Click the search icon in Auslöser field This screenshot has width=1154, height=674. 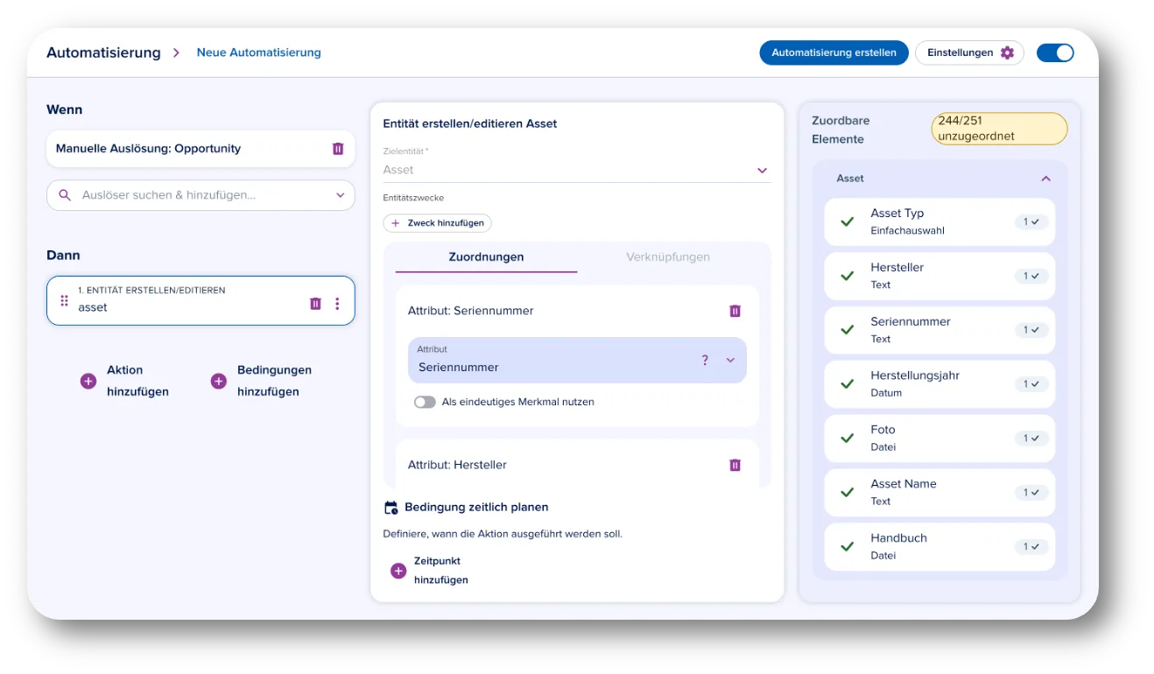[65, 195]
